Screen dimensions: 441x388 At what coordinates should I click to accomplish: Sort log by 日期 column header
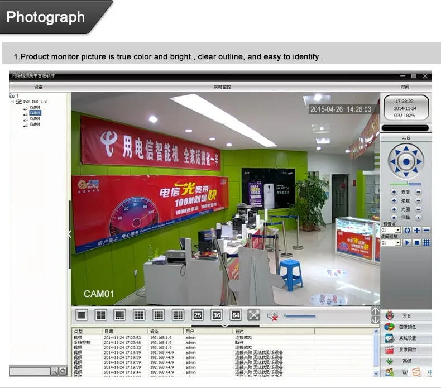[x=124, y=332]
